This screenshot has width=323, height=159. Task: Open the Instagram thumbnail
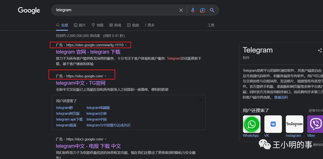(x=295, y=124)
